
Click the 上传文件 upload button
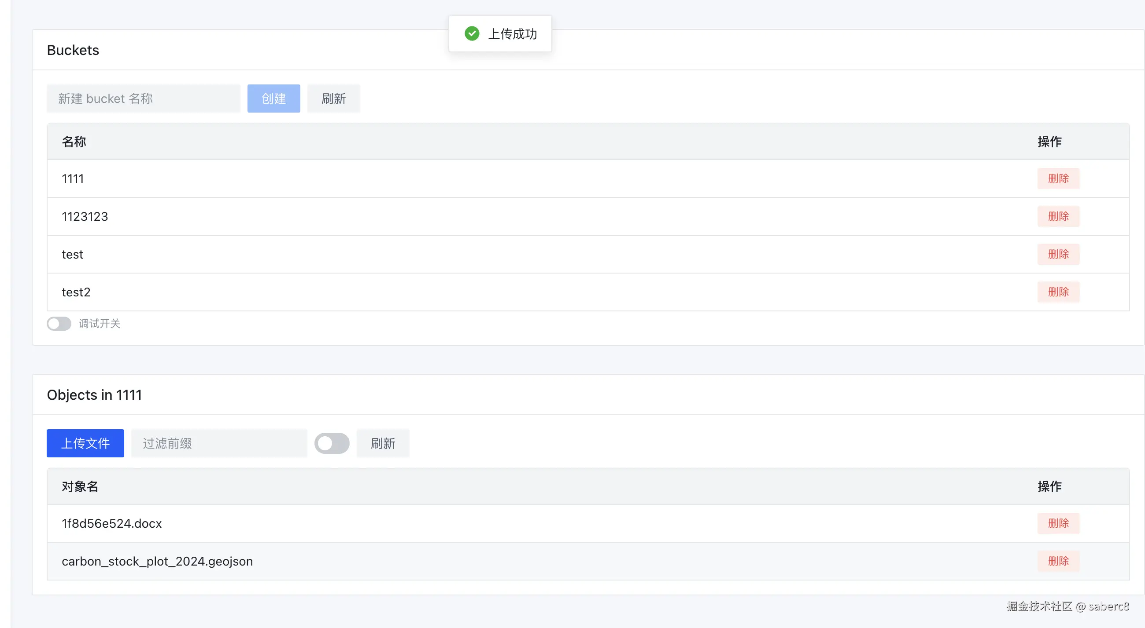[85, 443]
